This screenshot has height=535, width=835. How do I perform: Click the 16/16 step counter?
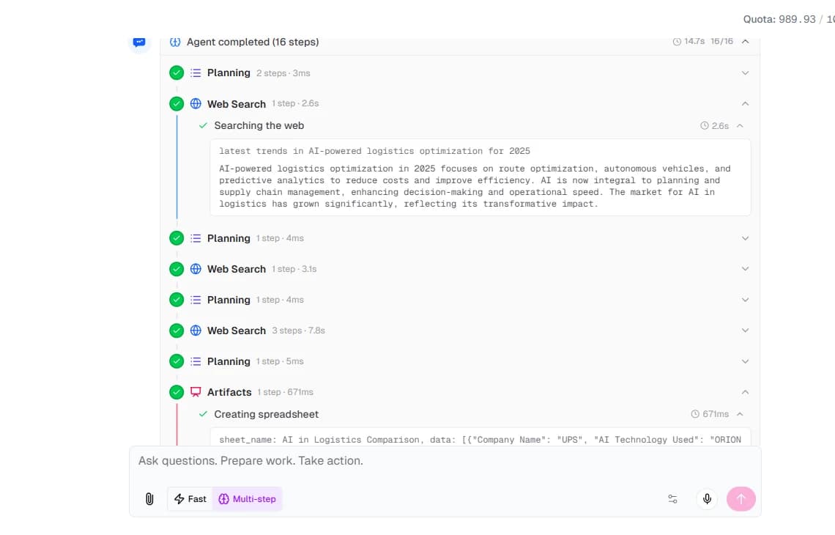pyautogui.click(x=721, y=42)
